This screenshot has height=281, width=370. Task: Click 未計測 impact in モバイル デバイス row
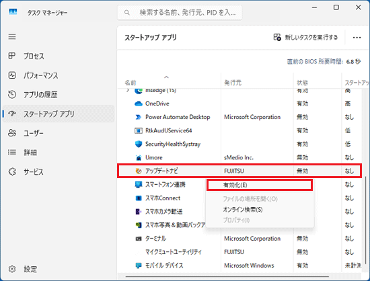(353, 266)
